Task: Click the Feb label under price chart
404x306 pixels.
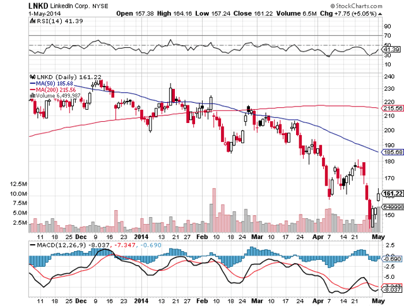Action: coord(202,237)
